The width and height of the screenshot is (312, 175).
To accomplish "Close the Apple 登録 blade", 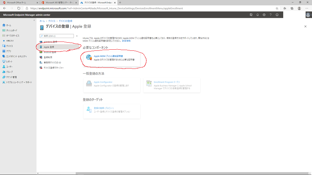I will (x=306, y=27).
